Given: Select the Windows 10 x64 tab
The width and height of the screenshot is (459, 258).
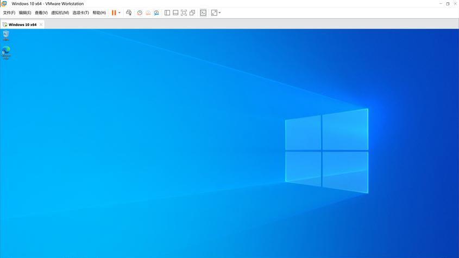Looking at the screenshot, I should (x=22, y=24).
